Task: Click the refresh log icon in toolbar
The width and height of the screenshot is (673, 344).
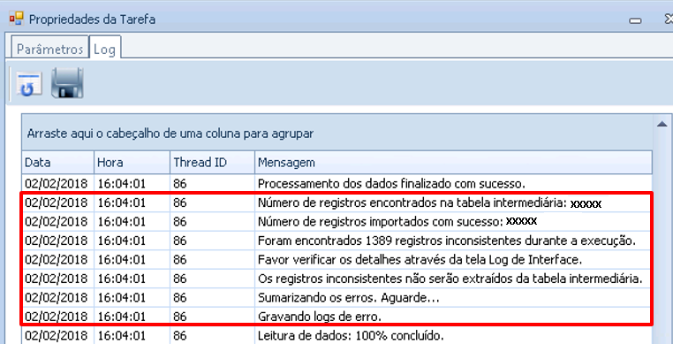Action: tap(29, 84)
